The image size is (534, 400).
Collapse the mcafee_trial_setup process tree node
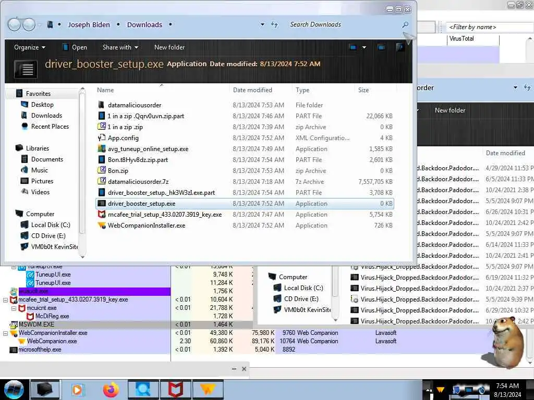(x=5, y=300)
